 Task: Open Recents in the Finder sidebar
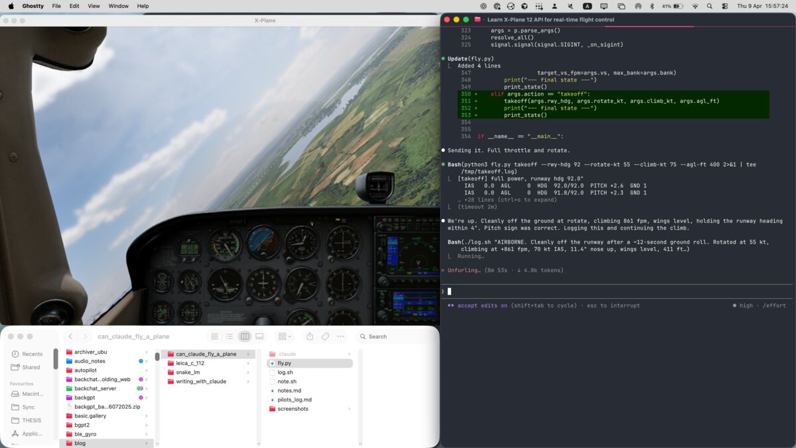[32, 354]
